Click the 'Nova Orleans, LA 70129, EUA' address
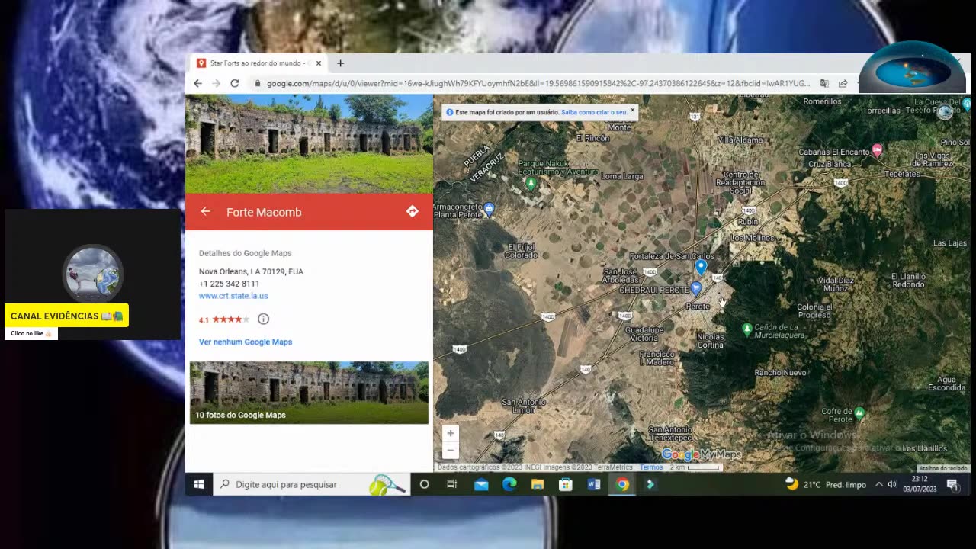976x549 pixels. [x=251, y=271]
